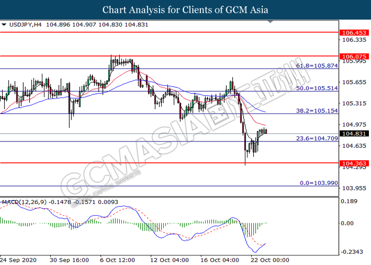This screenshot has width=371, height=265.
Task: Click the 104.635 price axis value
Action: [x=354, y=146]
